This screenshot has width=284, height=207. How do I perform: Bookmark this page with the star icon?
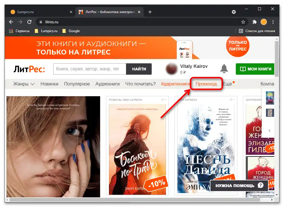243,22
